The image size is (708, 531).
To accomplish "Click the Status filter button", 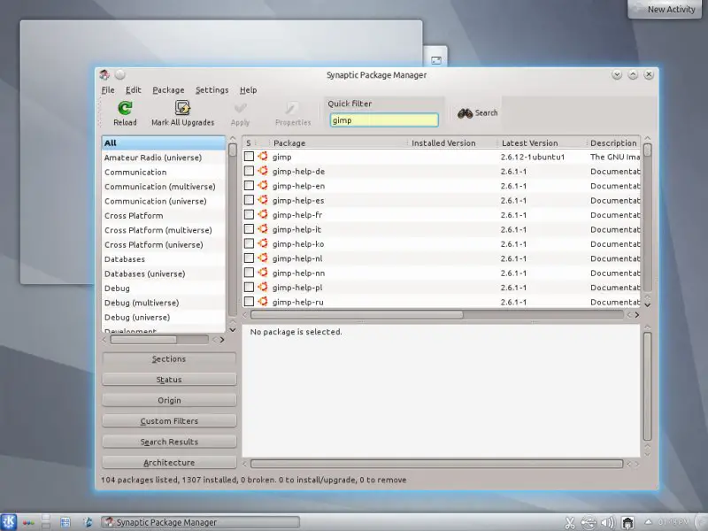I will click(169, 380).
